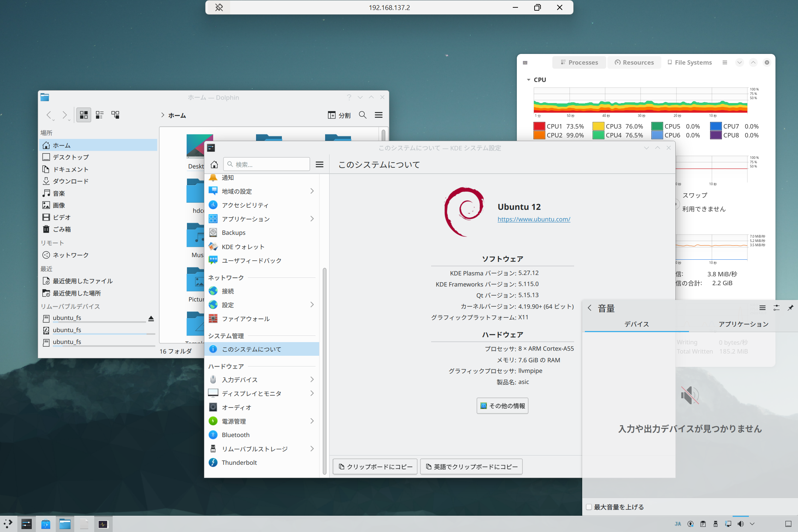798x532 pixels.
Task: Switch Dolphin to details tree view
Action: tap(115, 115)
